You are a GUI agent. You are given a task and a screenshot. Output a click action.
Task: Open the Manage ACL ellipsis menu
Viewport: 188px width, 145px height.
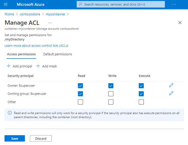(x=50, y=23)
